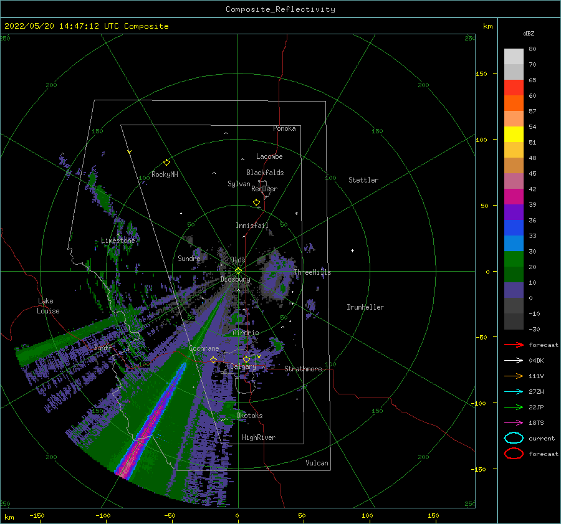Click the Ponoka label
561x524 pixels.
tap(284, 128)
